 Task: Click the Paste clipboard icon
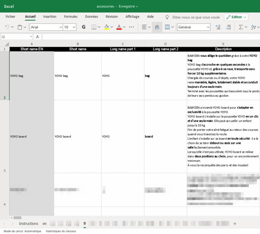click(x=20, y=27)
